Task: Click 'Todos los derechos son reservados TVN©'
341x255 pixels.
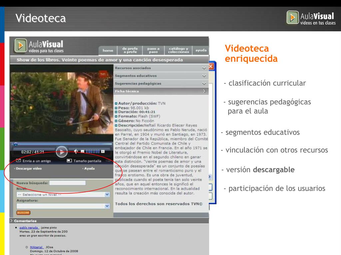Action: pyautogui.click(x=159, y=204)
